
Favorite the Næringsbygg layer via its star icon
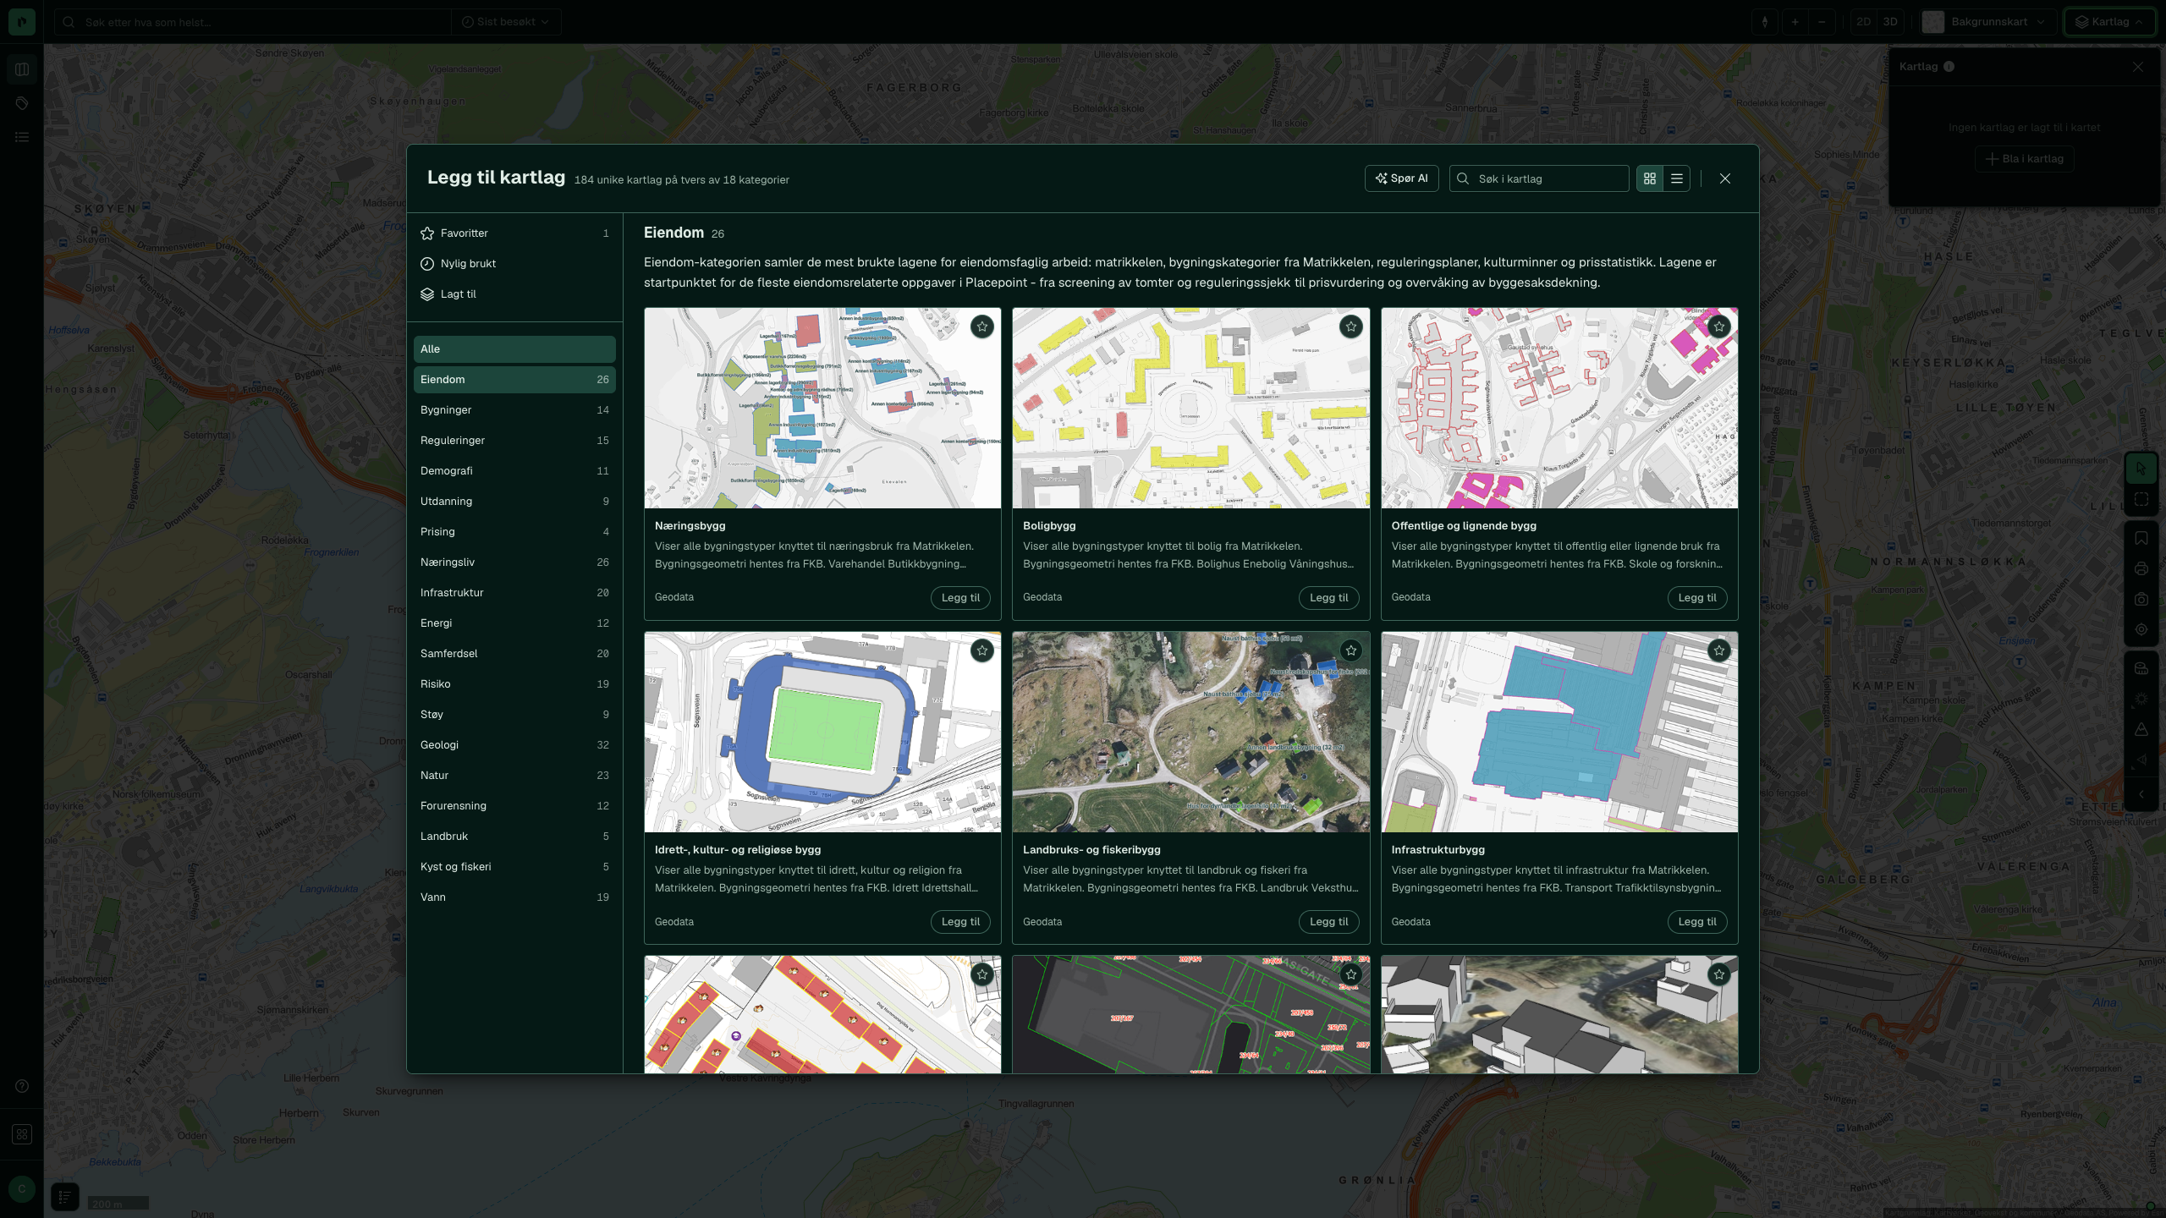pos(981,326)
